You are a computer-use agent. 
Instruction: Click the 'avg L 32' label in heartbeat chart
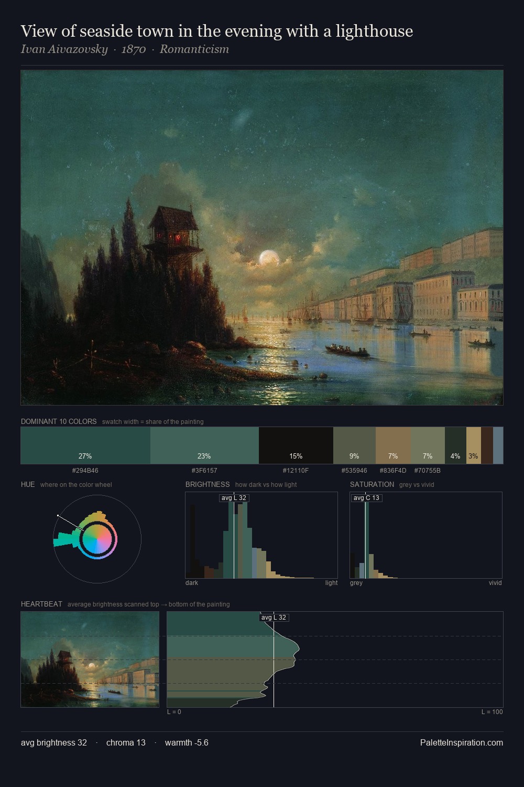(274, 618)
